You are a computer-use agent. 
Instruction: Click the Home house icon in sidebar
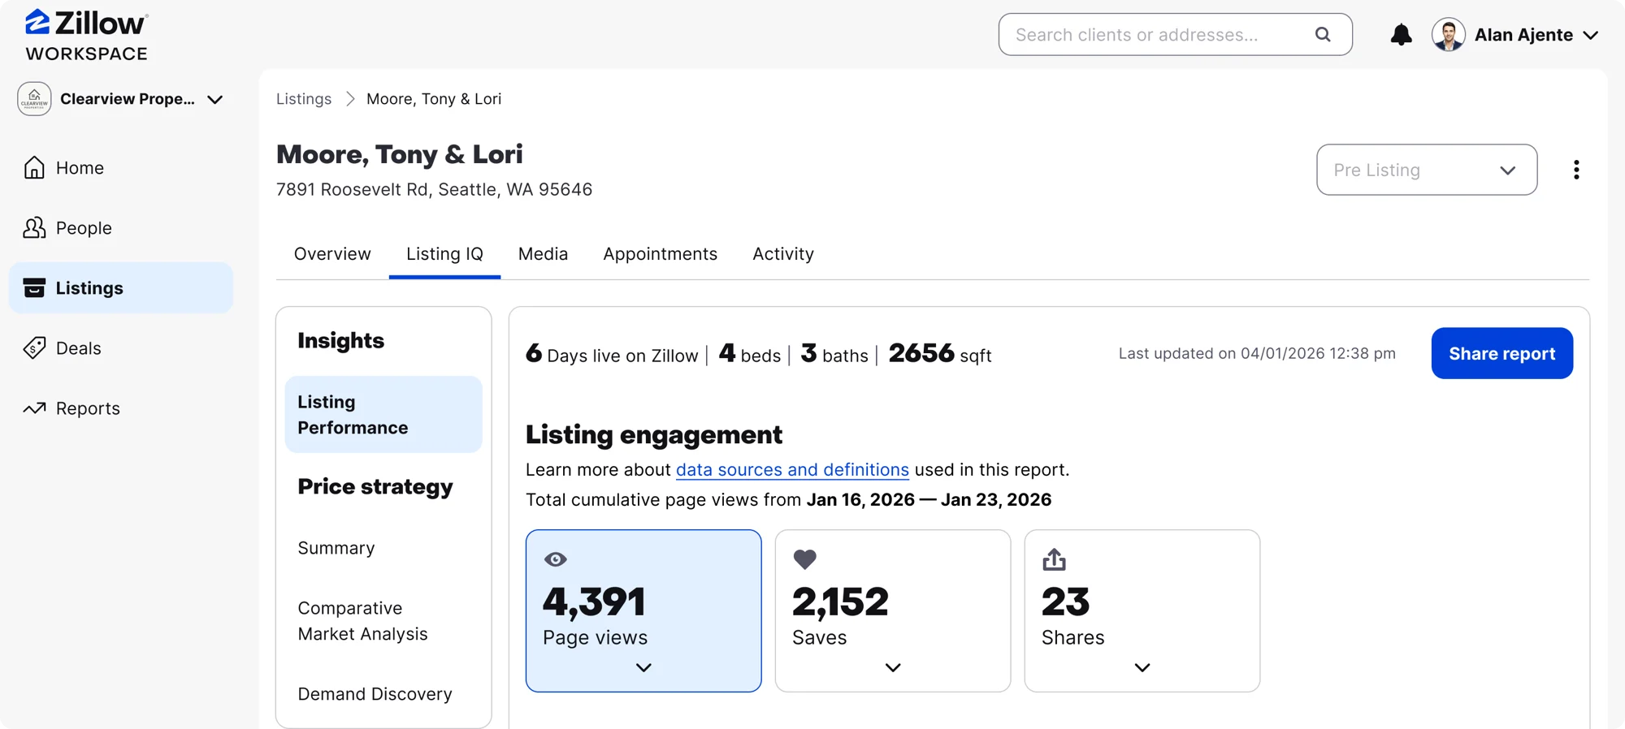pyautogui.click(x=34, y=167)
